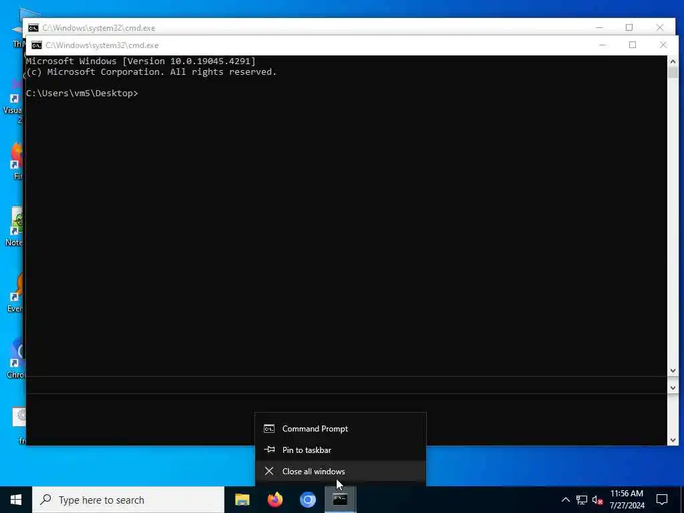The height and width of the screenshot is (513, 684).
Task: Click front console scrollbar up arrow
Action: [x=673, y=61]
